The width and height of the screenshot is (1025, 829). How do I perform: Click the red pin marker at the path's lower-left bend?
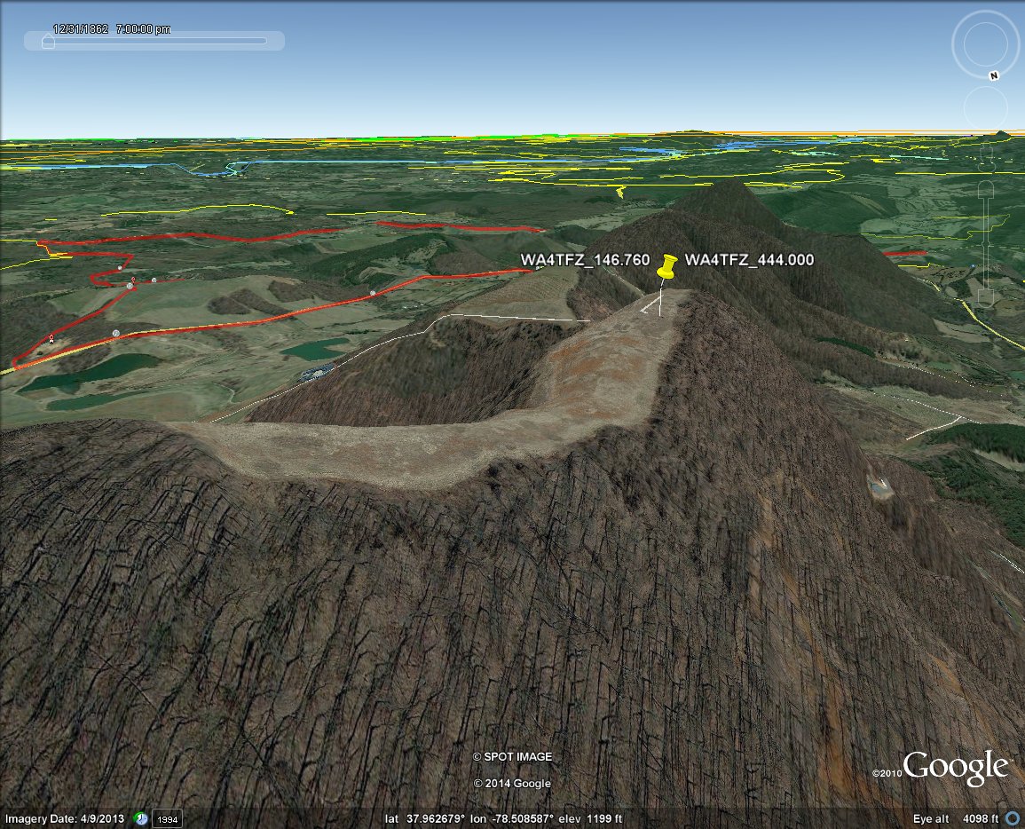(51, 338)
